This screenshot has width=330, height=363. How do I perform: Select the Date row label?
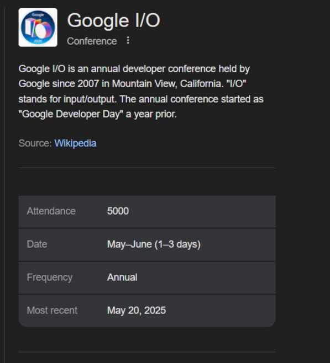(37, 244)
